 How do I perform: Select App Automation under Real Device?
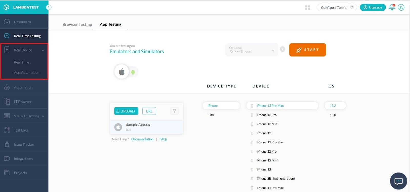click(x=27, y=73)
